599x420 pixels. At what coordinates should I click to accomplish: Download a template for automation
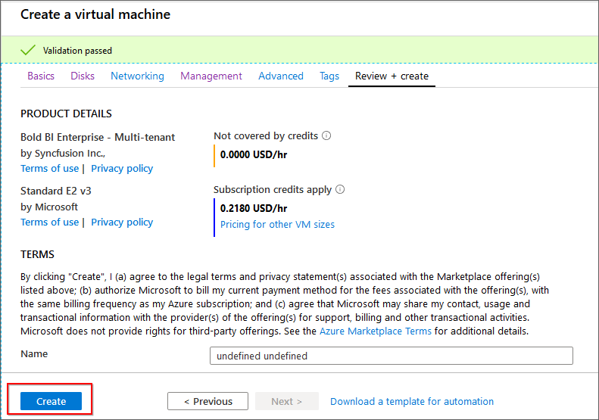tap(412, 401)
